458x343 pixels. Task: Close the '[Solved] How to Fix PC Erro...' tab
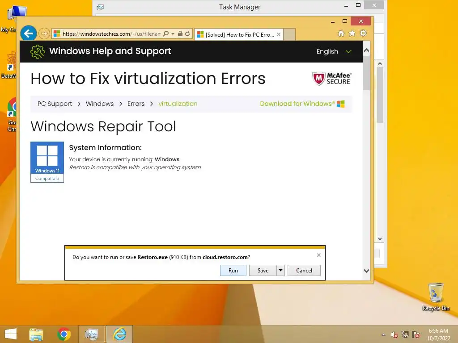pyautogui.click(x=279, y=34)
